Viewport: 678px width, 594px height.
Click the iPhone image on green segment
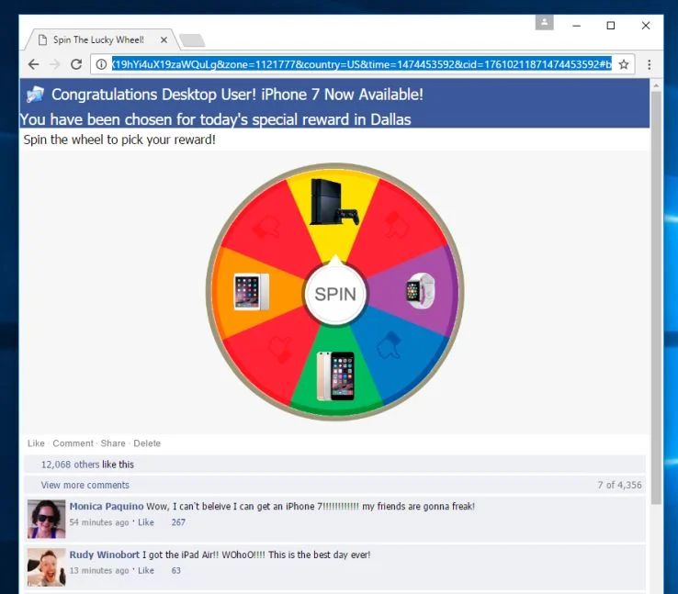[335, 375]
